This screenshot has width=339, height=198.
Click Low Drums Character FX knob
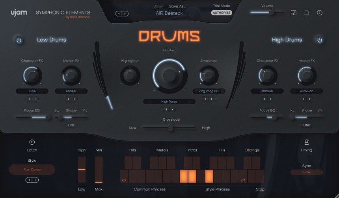pos(32,75)
